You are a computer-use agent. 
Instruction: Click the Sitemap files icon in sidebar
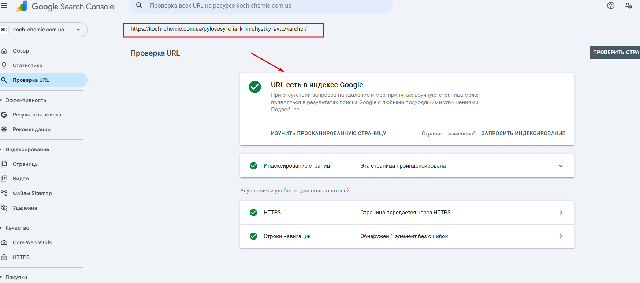4,193
